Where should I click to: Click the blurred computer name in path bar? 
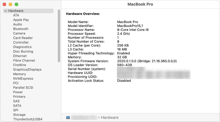(x=84, y=118)
